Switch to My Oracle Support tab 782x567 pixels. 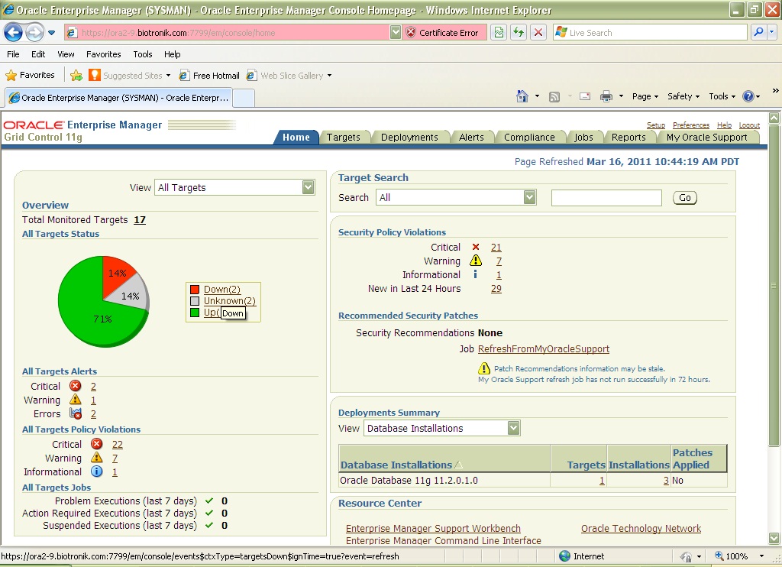coord(706,138)
